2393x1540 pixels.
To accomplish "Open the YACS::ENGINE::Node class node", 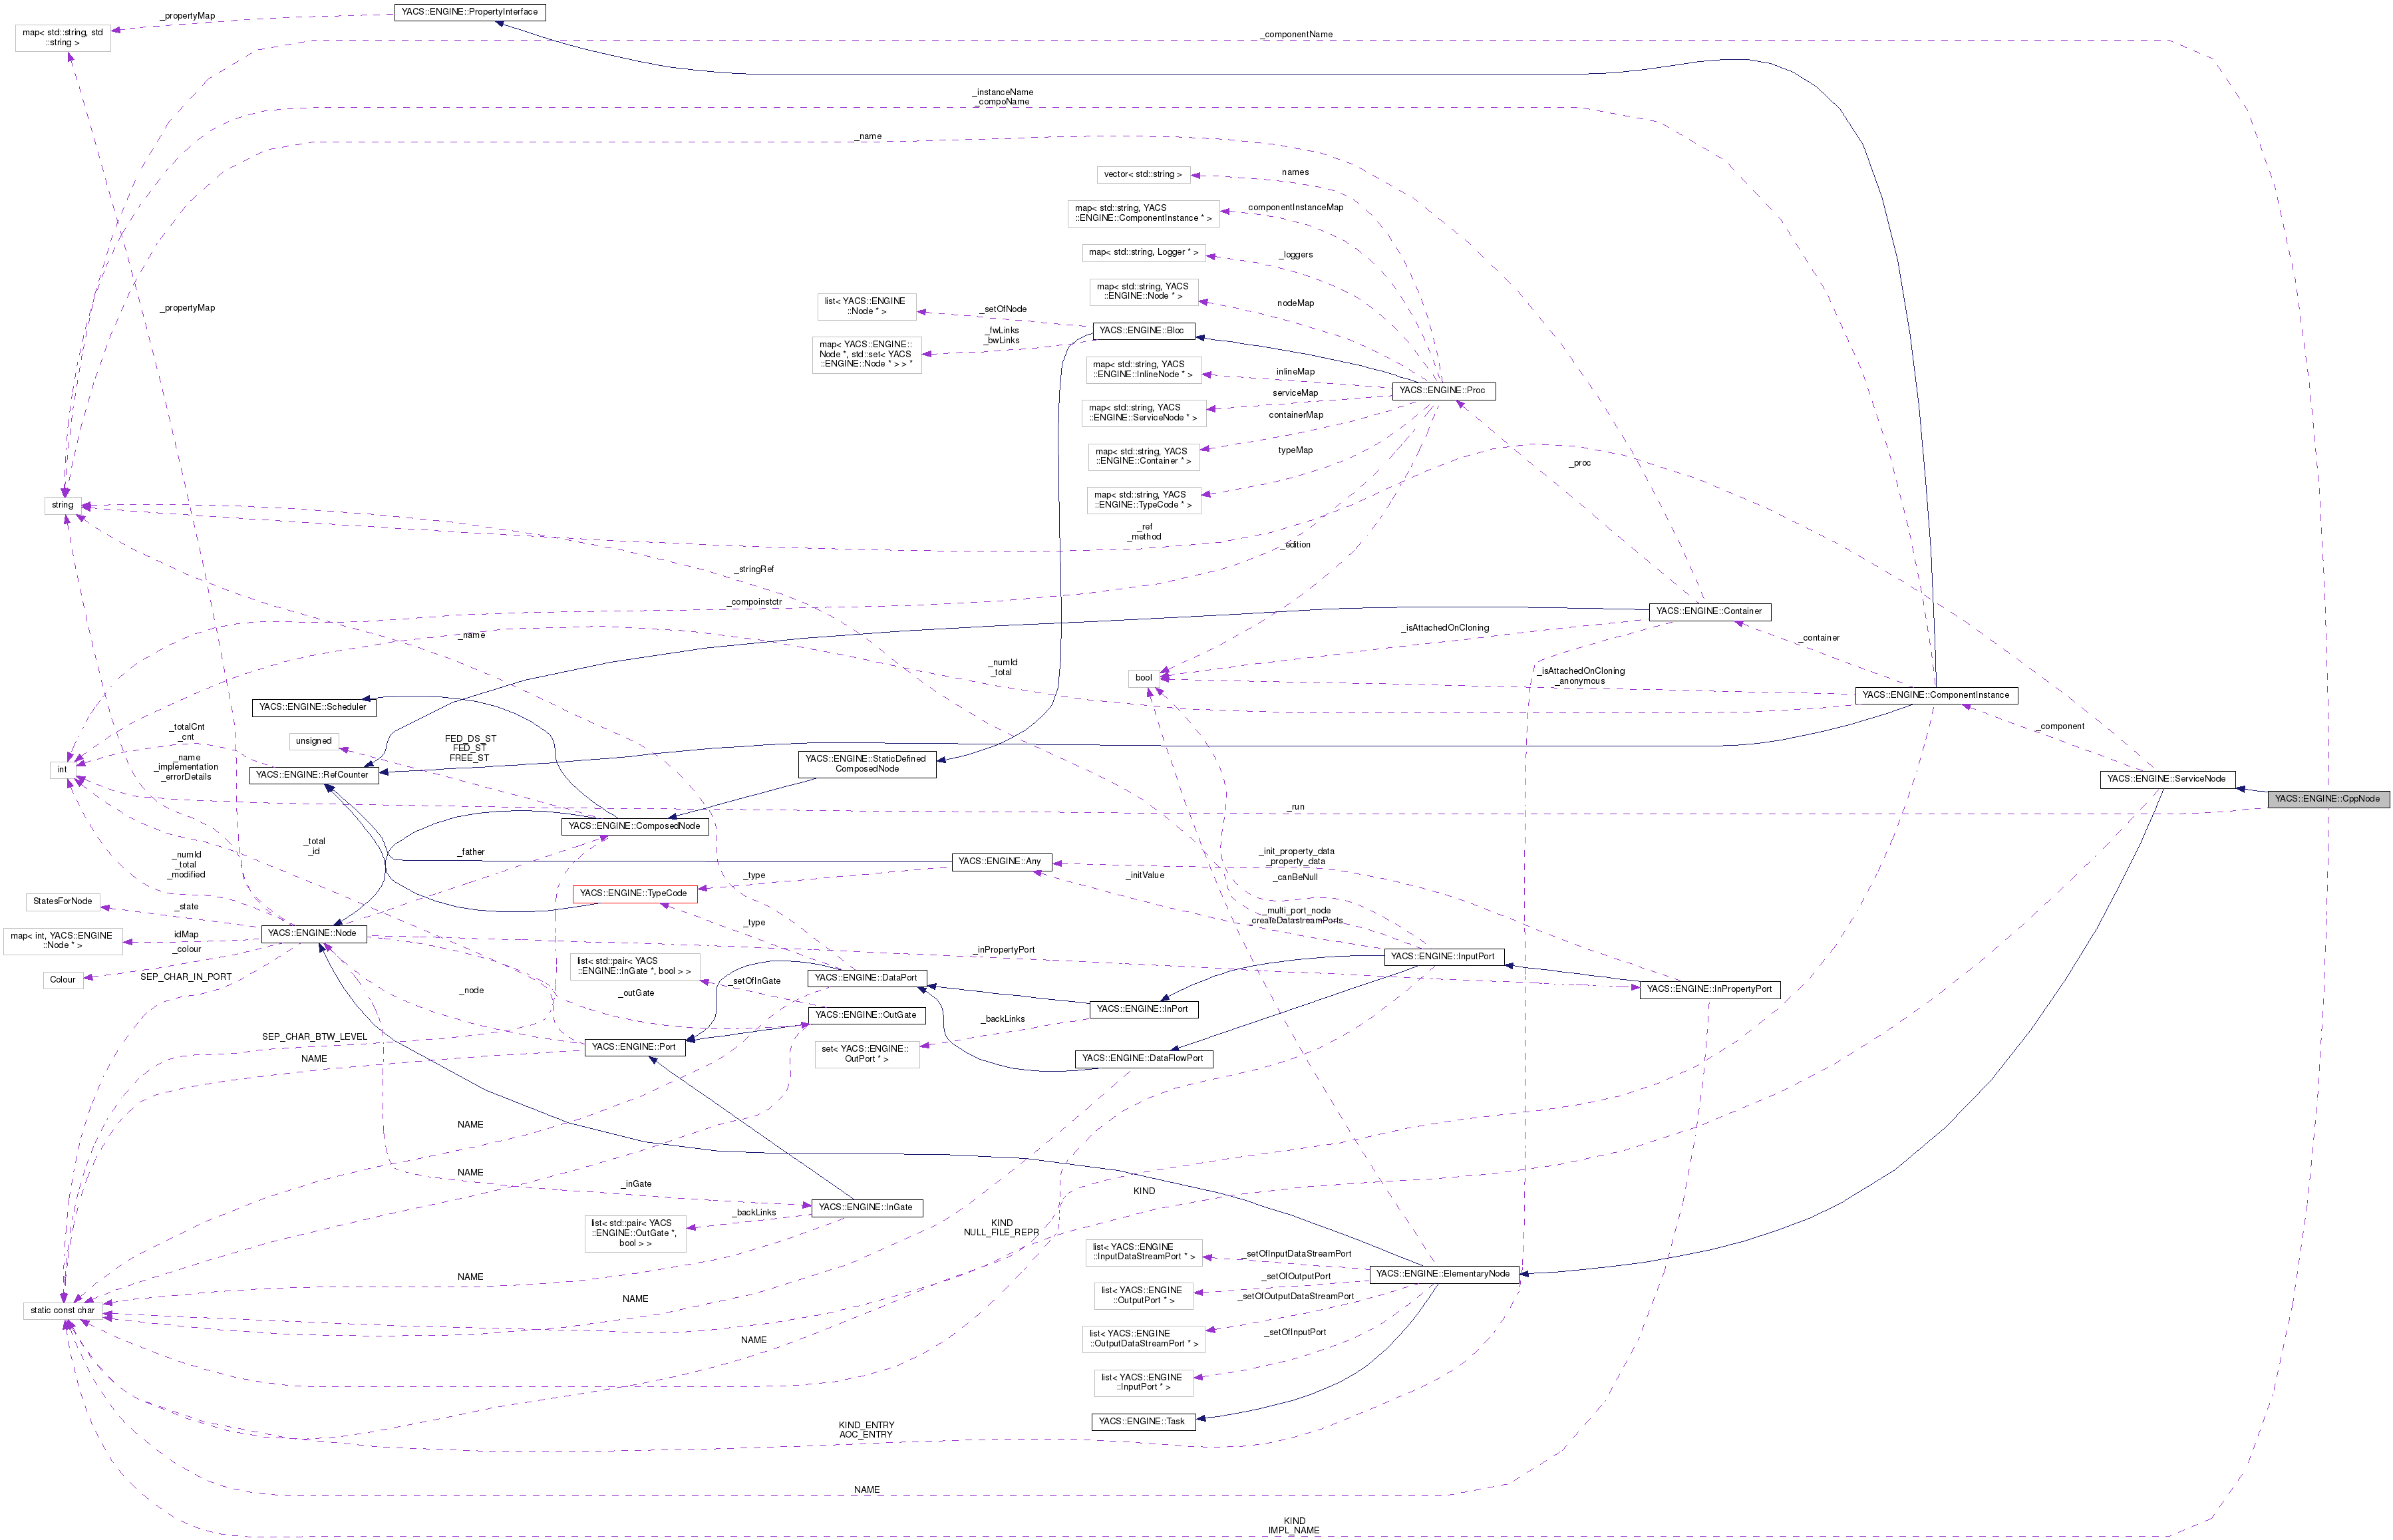I will pos(313,933).
